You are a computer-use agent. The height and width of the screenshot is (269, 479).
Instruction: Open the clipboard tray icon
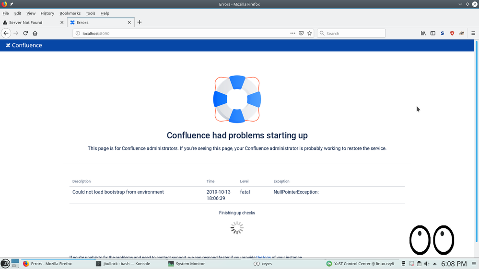coord(419,264)
